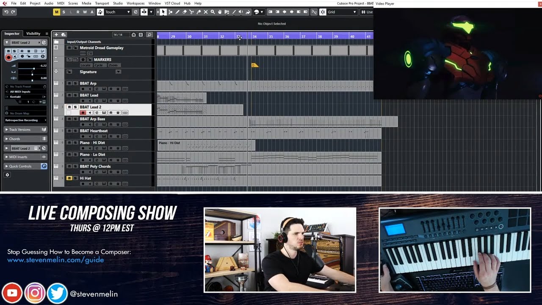Click the Locate button on MARKERS track
Image resolution: width=542 pixels, height=305 pixels.
[86, 65]
